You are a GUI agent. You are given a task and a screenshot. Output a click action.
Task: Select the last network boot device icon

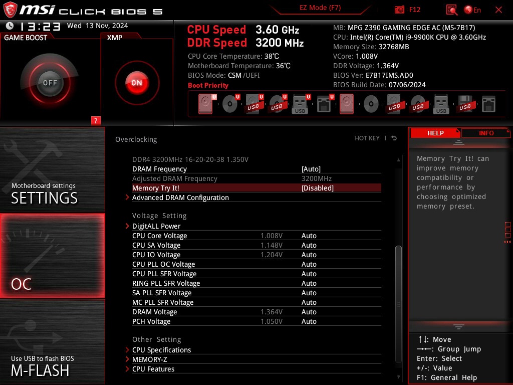point(488,104)
